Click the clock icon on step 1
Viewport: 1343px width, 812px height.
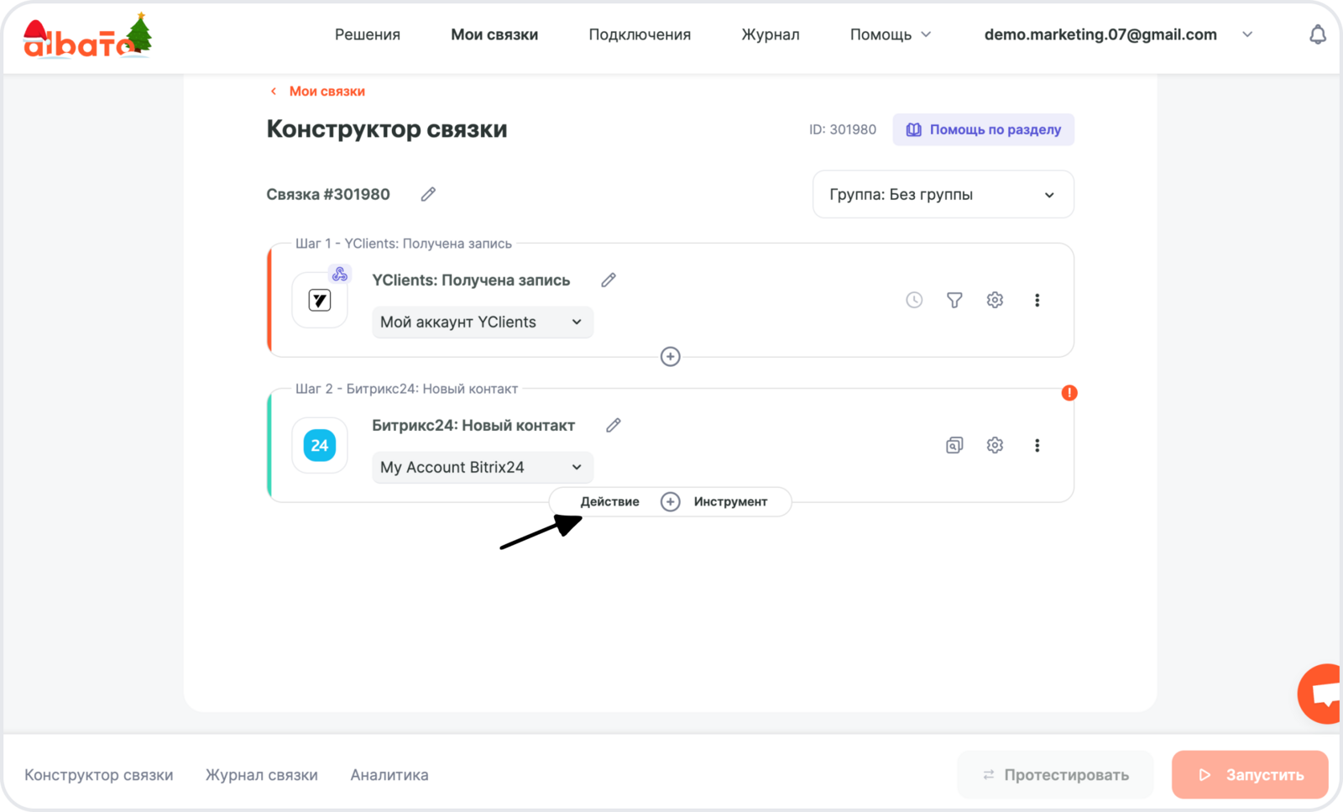pyautogui.click(x=914, y=300)
